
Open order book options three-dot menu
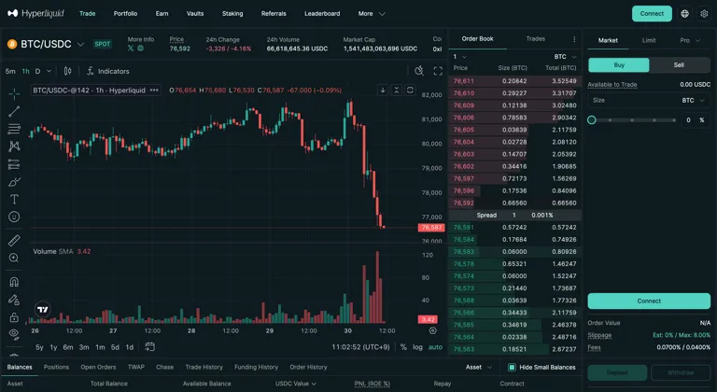click(574, 39)
